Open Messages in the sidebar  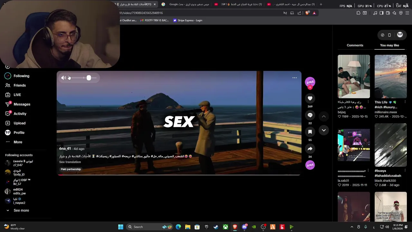pos(18,104)
